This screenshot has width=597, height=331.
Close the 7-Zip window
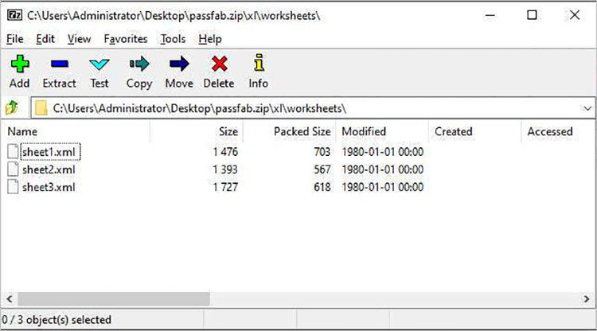(x=575, y=15)
